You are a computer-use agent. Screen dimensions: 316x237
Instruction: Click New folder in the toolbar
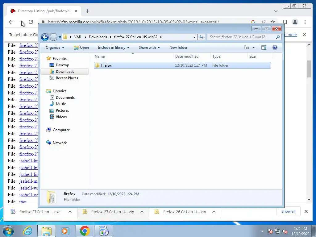[x=178, y=48]
